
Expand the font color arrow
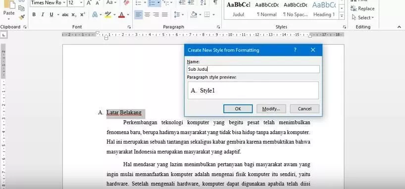[128, 15]
